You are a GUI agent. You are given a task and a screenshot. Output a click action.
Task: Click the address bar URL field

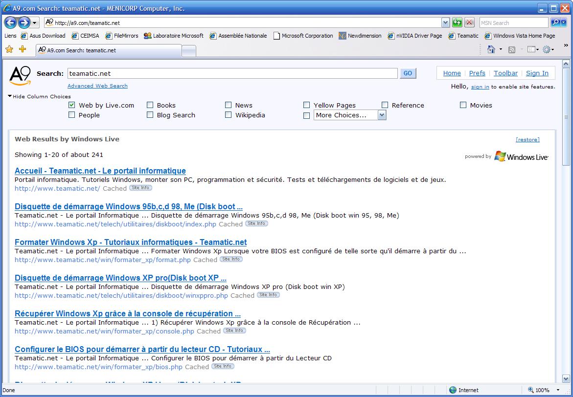[243, 22]
